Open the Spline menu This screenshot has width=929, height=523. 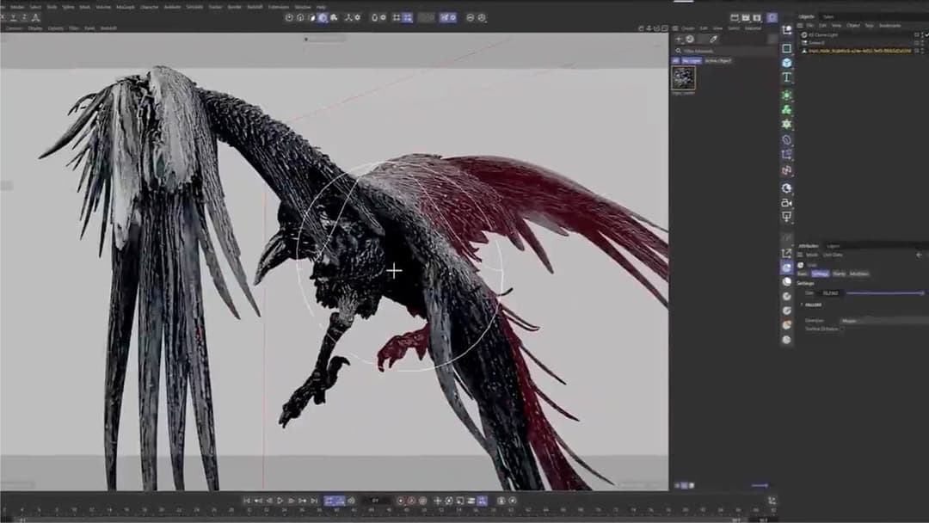tap(68, 7)
